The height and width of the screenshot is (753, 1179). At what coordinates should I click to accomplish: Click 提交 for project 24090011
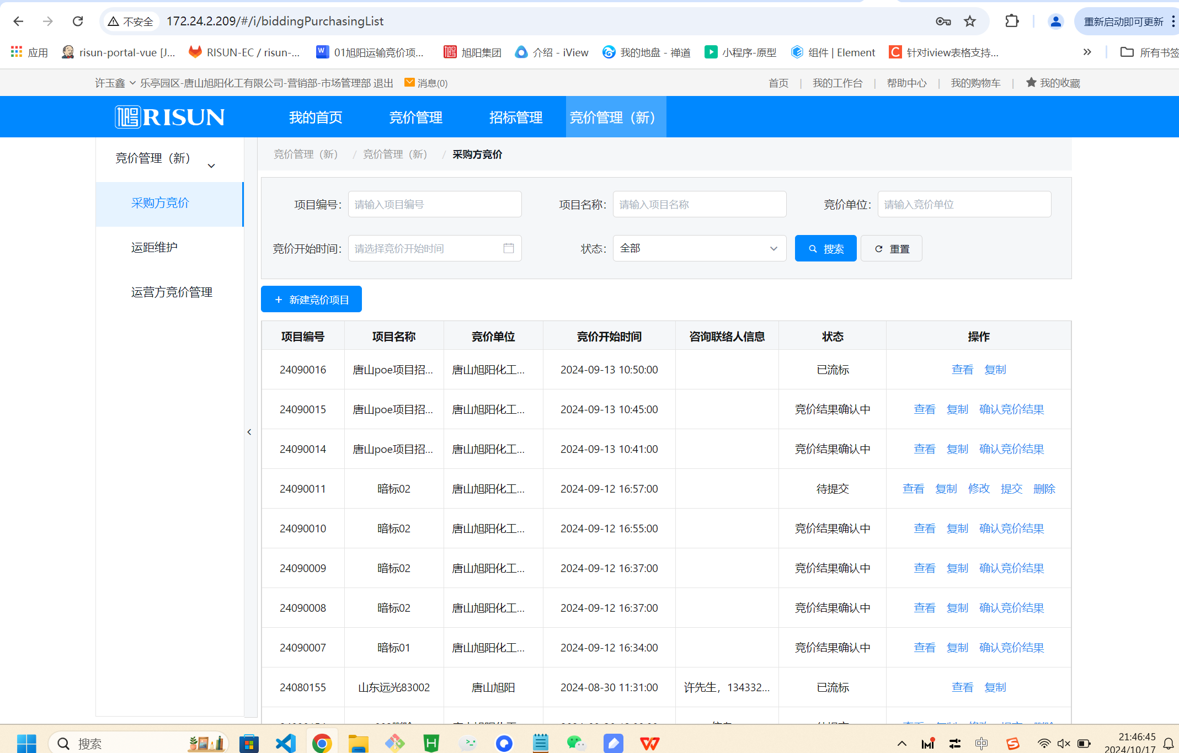click(1011, 489)
